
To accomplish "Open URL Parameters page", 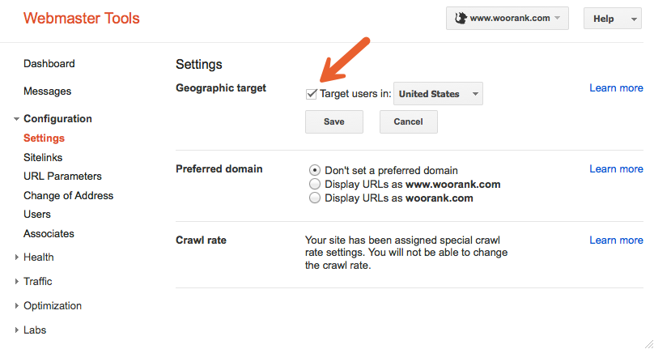I will 62,177.
